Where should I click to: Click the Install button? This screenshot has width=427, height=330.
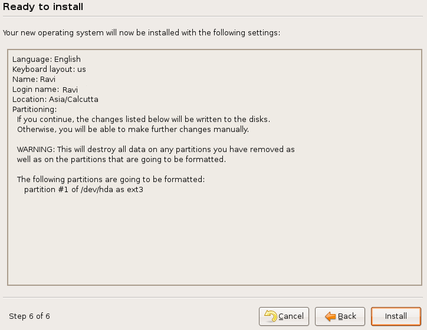[396, 316]
